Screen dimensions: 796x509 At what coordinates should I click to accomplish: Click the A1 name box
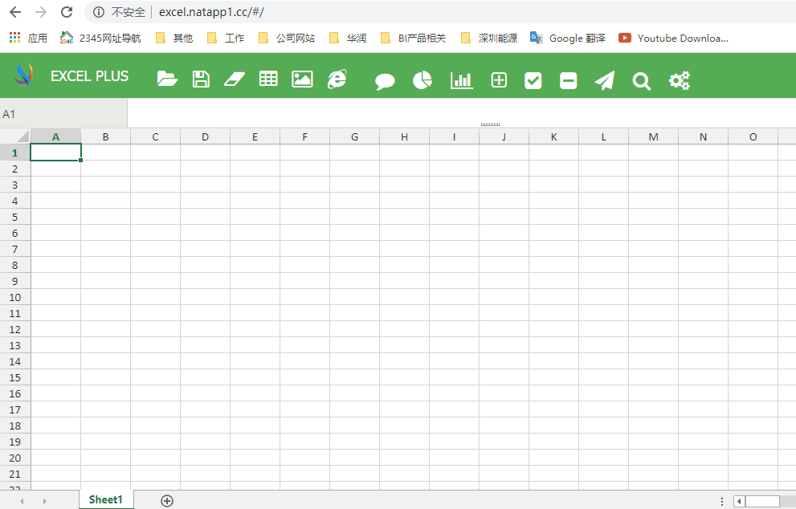tap(63, 114)
